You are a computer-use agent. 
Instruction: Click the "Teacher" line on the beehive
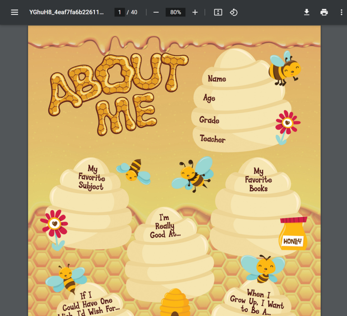click(212, 139)
